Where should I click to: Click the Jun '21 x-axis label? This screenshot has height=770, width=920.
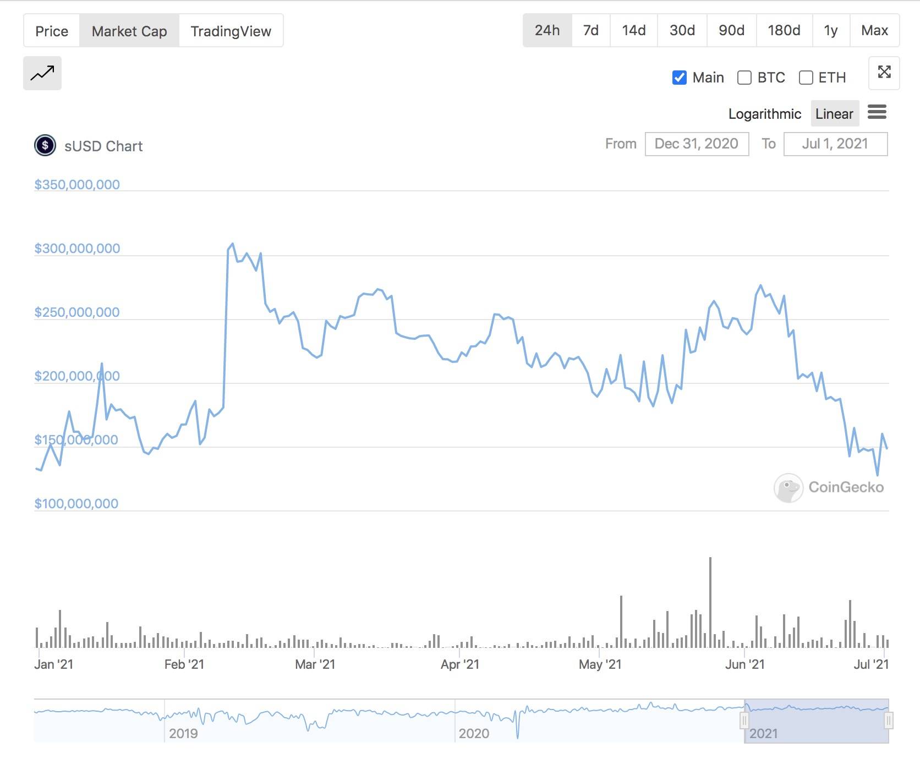pyautogui.click(x=745, y=664)
